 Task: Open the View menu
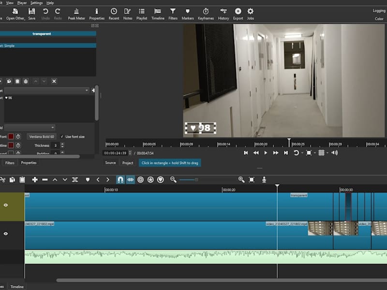(10, 3)
